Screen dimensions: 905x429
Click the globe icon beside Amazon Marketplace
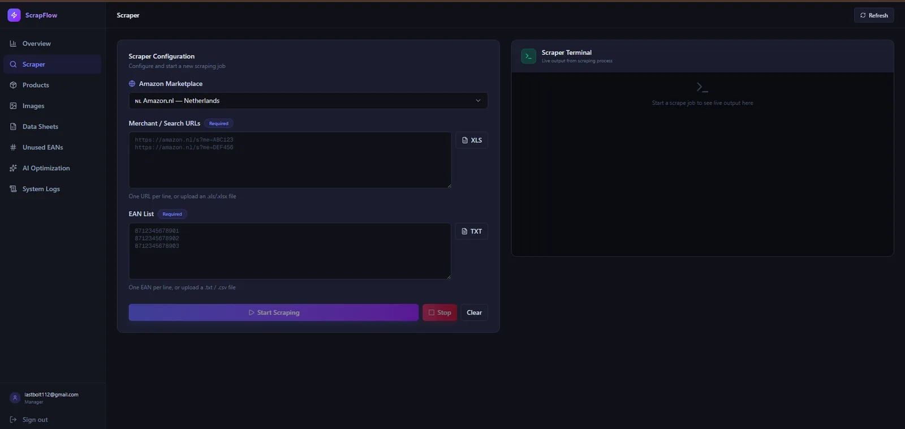132,84
